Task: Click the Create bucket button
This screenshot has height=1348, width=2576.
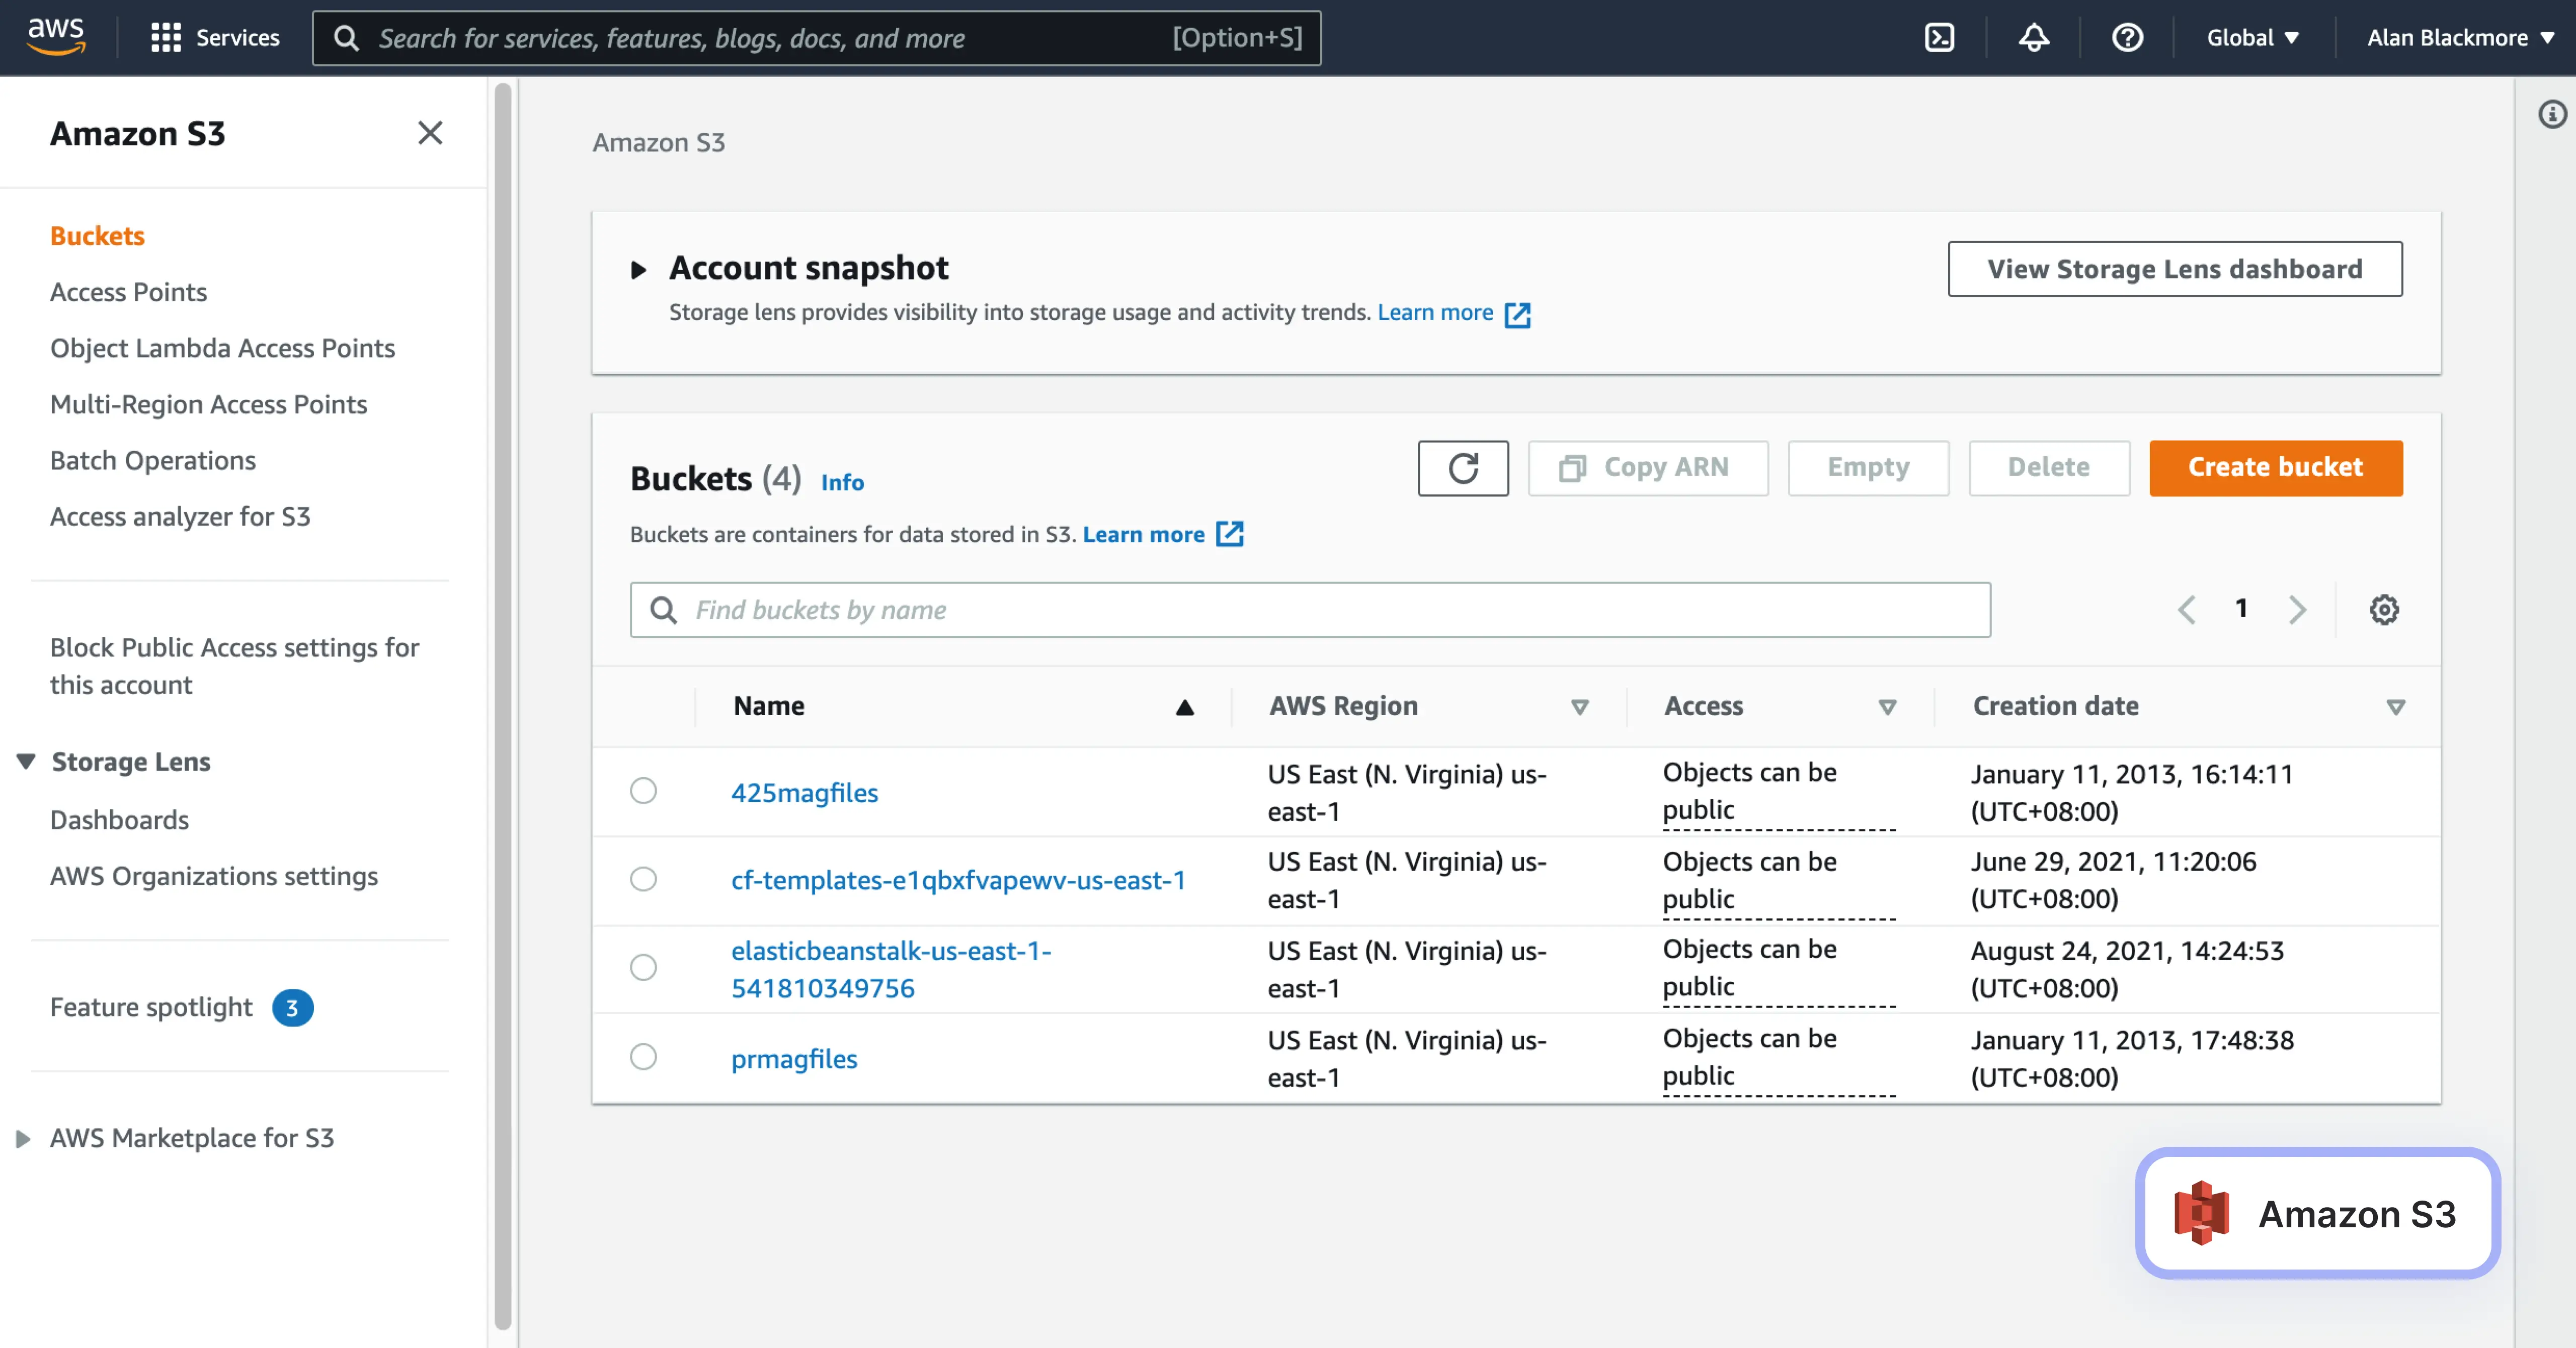Action: click(2276, 467)
